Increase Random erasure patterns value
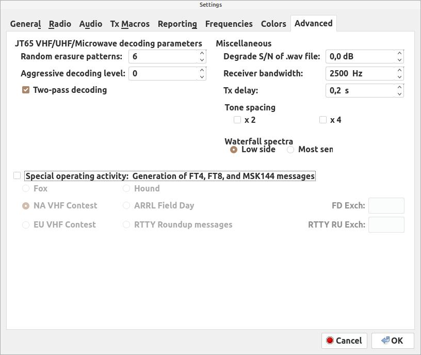 pyautogui.click(x=202, y=53)
